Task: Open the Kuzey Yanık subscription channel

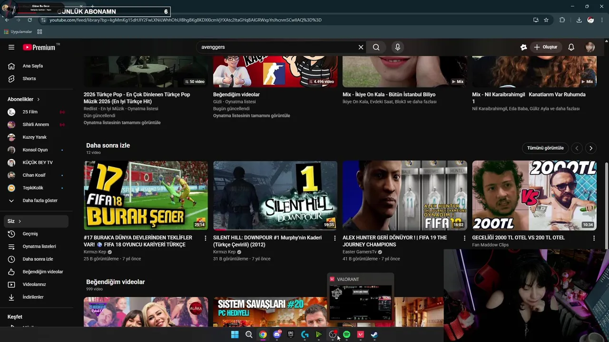Action: click(x=37, y=137)
